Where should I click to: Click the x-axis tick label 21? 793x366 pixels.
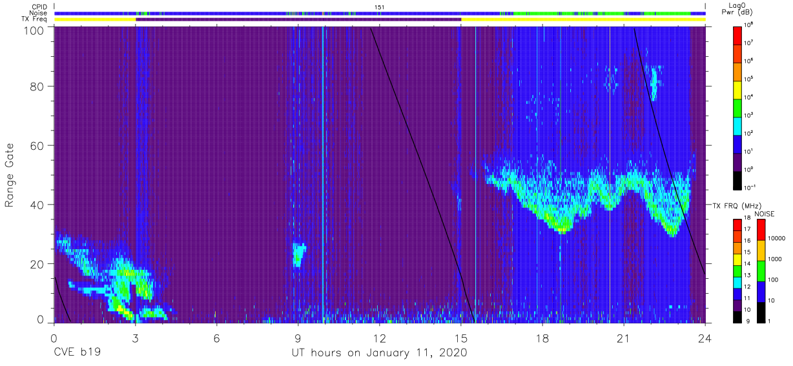(x=624, y=338)
